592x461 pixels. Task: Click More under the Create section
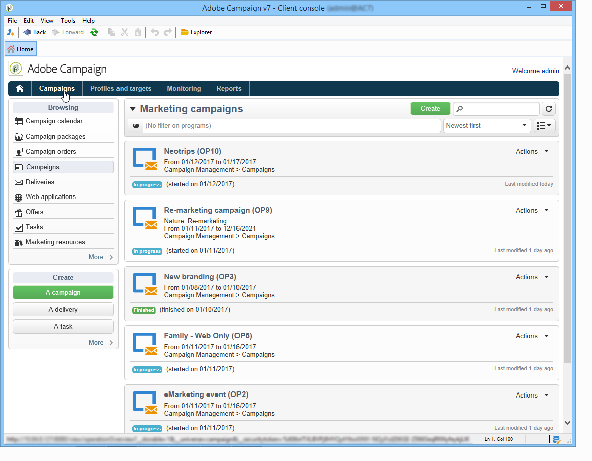[100, 343]
